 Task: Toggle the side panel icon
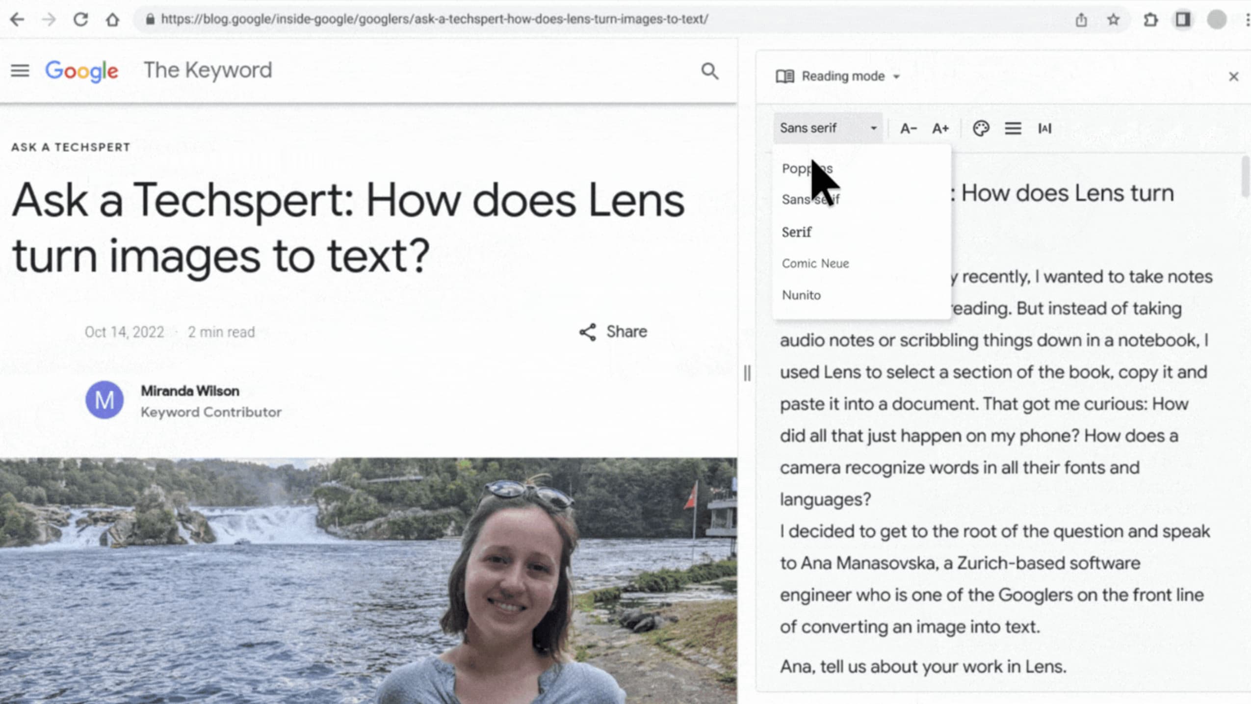tap(1182, 20)
